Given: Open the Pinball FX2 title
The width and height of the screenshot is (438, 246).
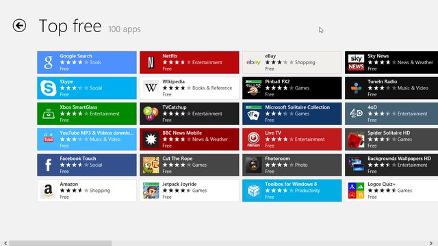Looking at the screenshot, I should point(277,82).
